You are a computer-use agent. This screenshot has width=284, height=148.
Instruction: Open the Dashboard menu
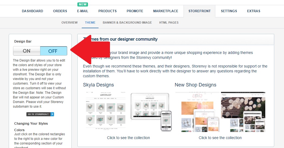[32, 11]
